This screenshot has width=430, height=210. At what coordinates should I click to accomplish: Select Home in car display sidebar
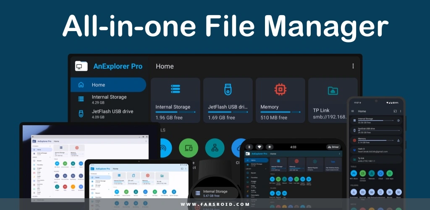coord(257,160)
